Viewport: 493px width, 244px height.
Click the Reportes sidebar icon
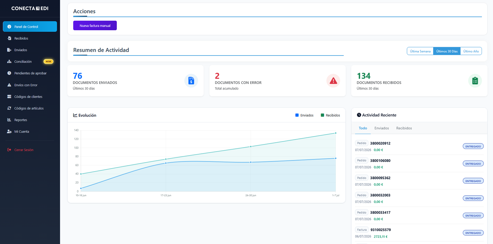coord(9,120)
